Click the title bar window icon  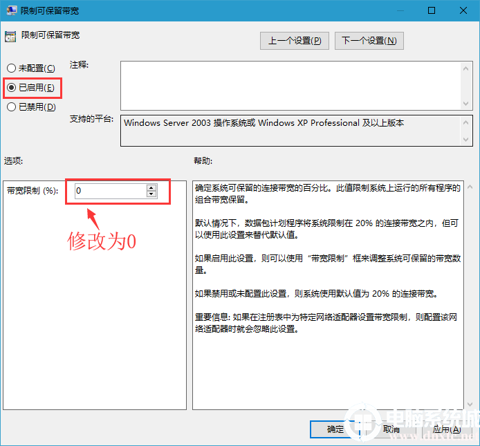coord(12,10)
